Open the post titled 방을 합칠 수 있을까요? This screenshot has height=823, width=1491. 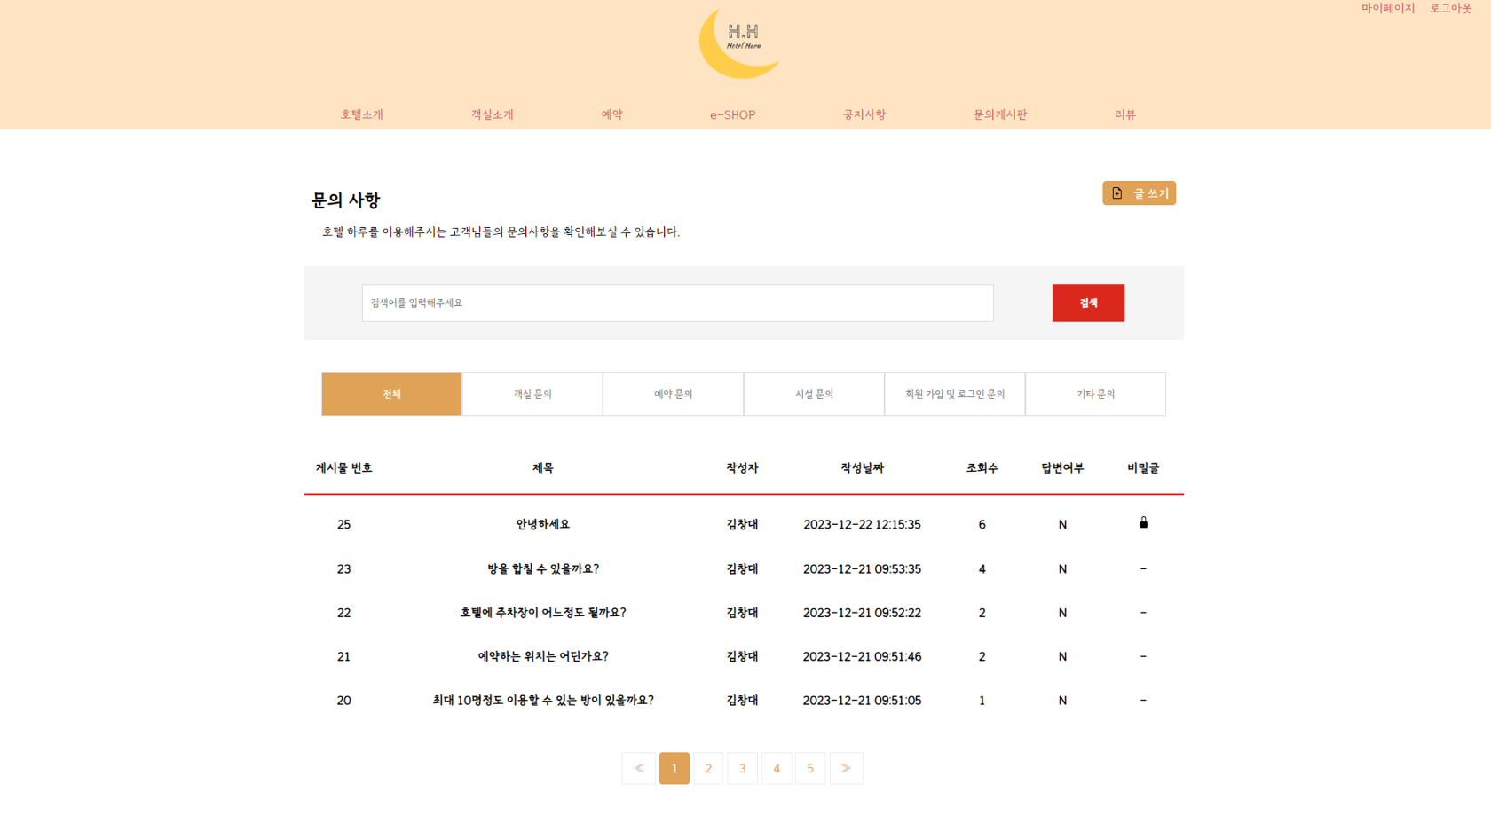pos(542,569)
